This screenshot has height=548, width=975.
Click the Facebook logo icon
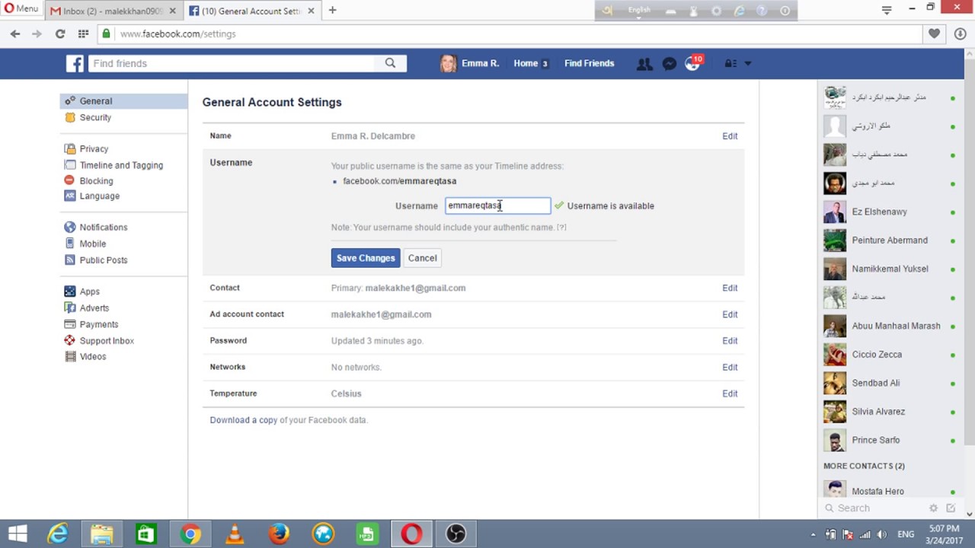[x=75, y=63]
